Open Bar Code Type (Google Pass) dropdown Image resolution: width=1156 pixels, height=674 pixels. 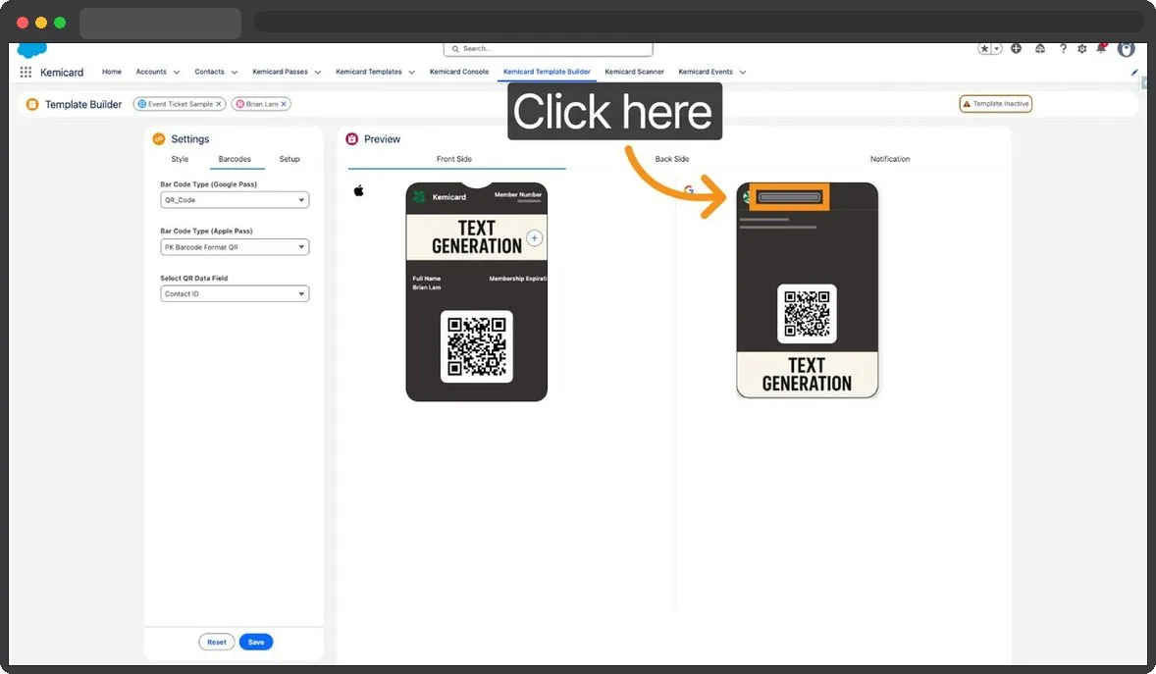[235, 200]
